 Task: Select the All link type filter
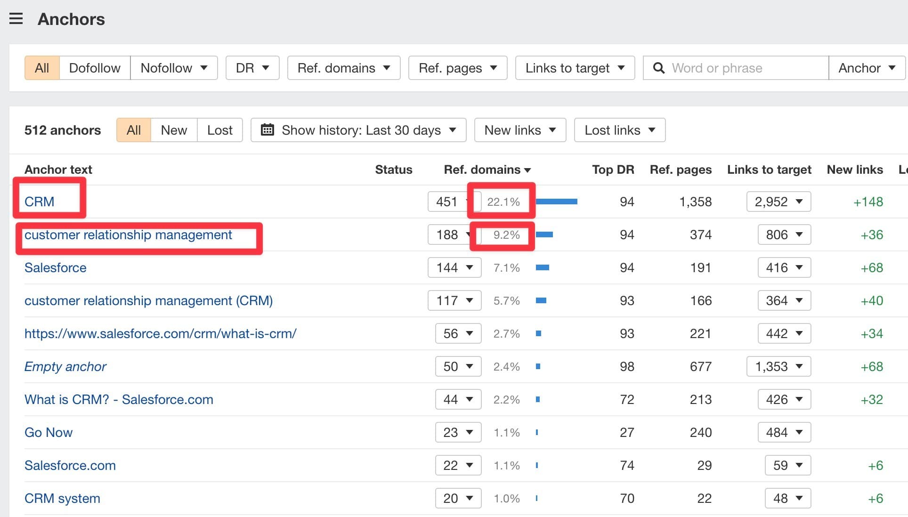(42, 68)
